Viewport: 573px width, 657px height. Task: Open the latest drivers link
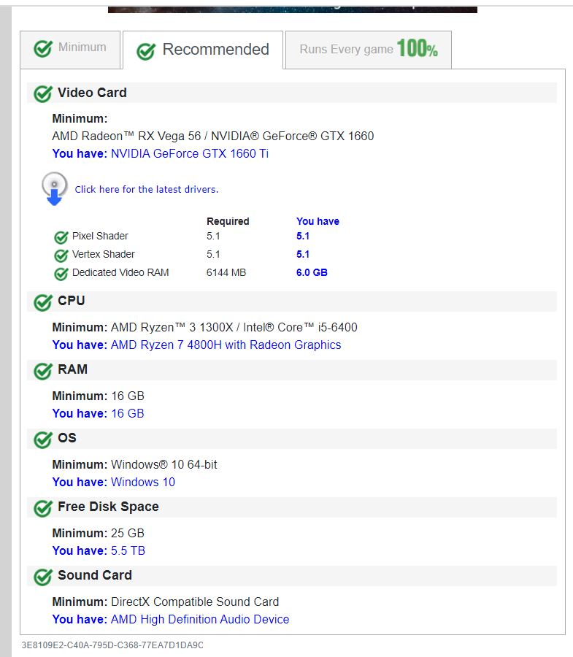(x=147, y=189)
